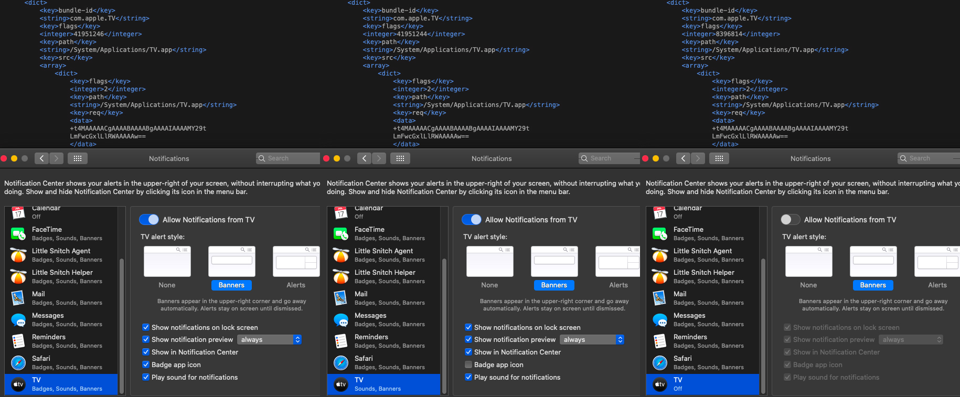The height and width of the screenshot is (397, 960).
Task: Click the dimmed 'always' dropdown in right window
Action: click(x=911, y=340)
